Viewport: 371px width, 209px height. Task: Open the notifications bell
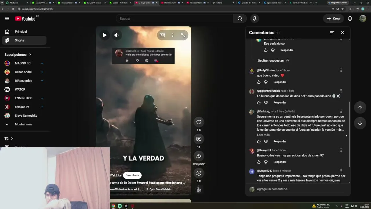click(350, 19)
